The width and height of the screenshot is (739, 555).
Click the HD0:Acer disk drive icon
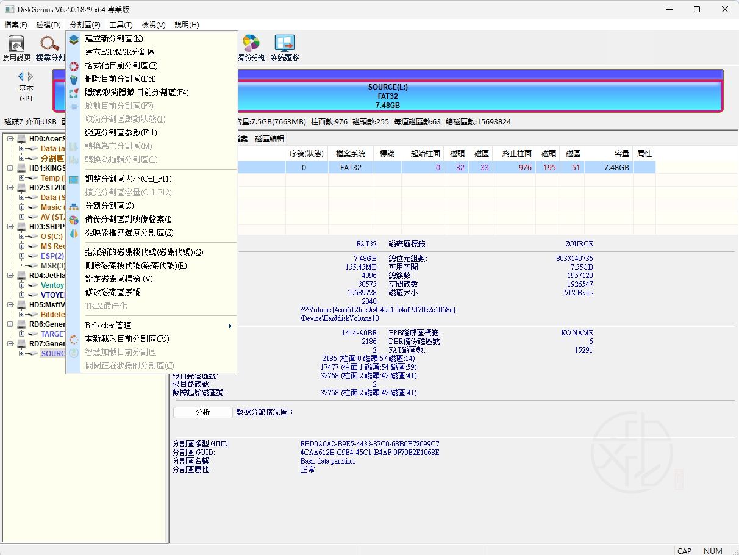22,139
